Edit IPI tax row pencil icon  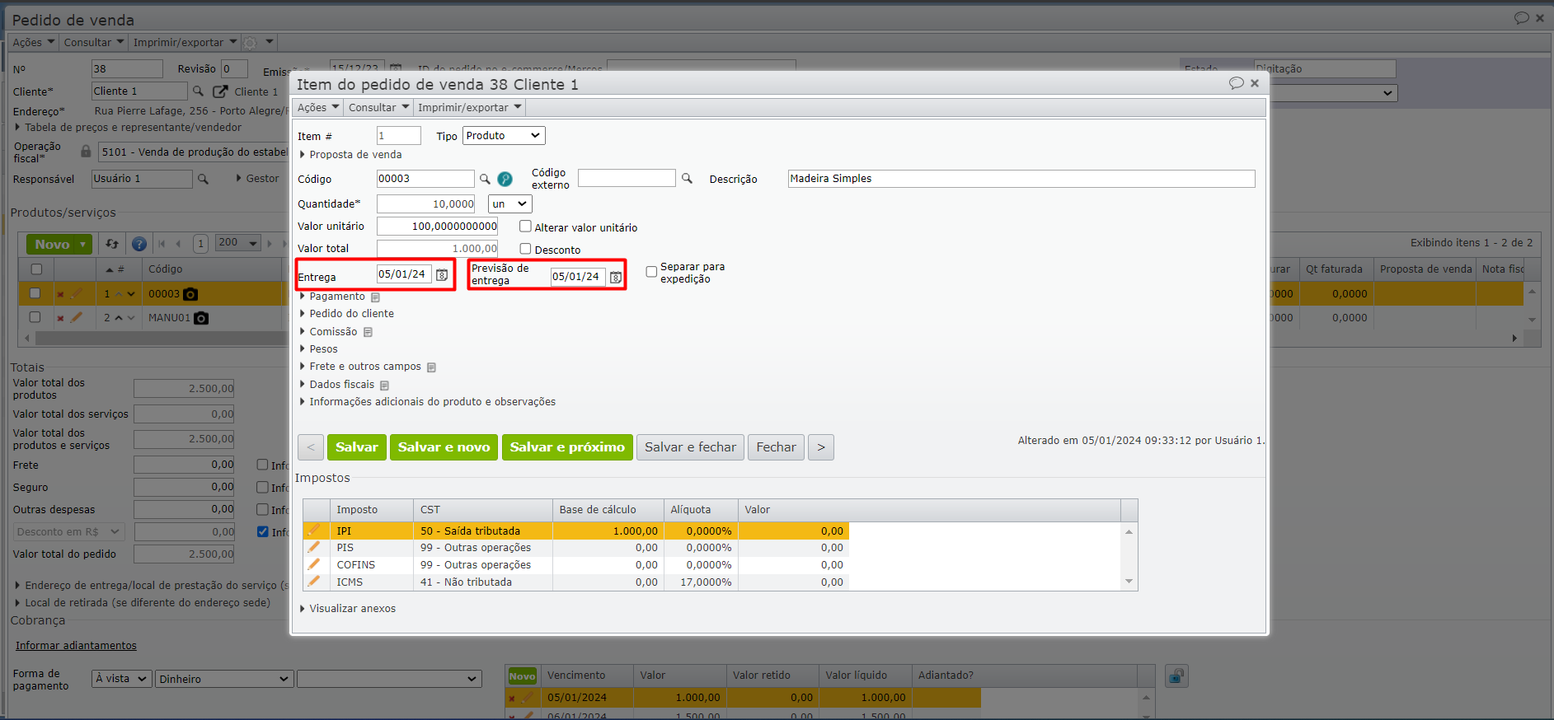coord(314,531)
